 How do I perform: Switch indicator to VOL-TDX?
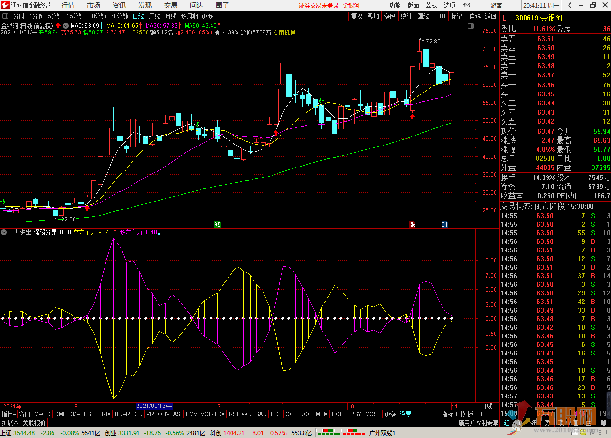[x=213, y=414]
